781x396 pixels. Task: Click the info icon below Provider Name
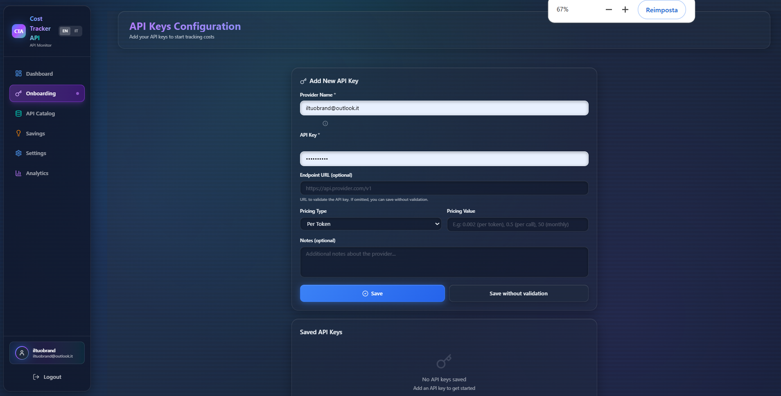click(x=325, y=123)
